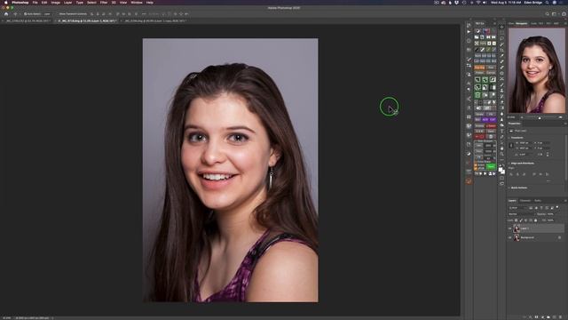Open the Actions panel play icon

469,32
